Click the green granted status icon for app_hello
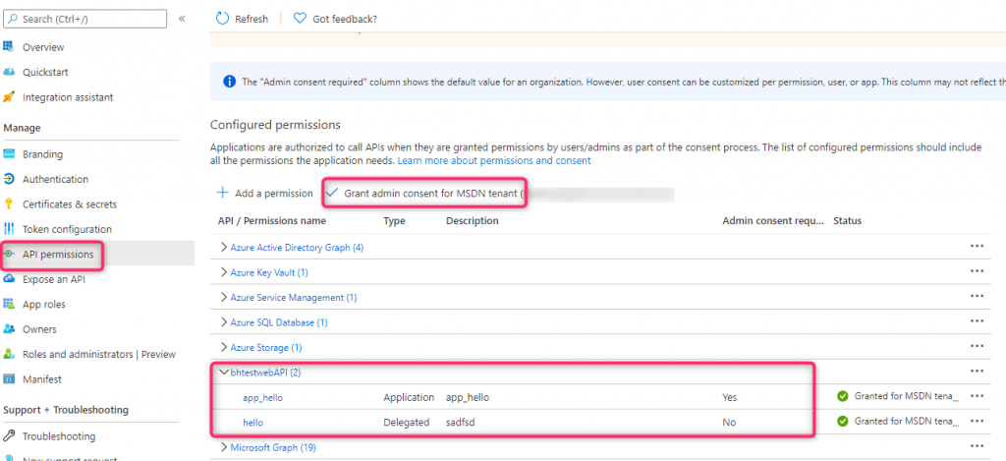This screenshot has width=1006, height=461. pyautogui.click(x=842, y=397)
